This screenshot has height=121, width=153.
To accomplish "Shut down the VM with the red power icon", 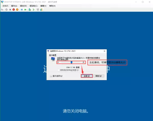I will [14, 10].
